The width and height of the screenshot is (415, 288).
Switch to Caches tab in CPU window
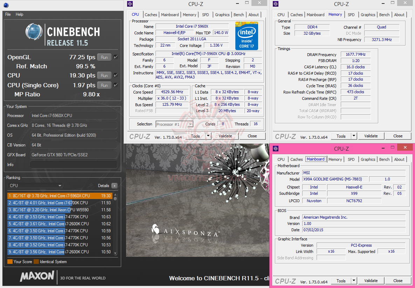click(151, 15)
